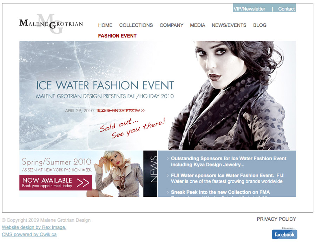Click the double arrow after Tickets On Sale
316x246 pixels.
(143, 110)
